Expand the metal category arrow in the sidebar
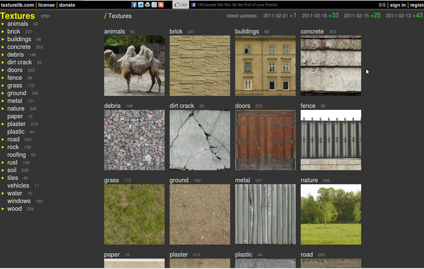 tap(3, 101)
